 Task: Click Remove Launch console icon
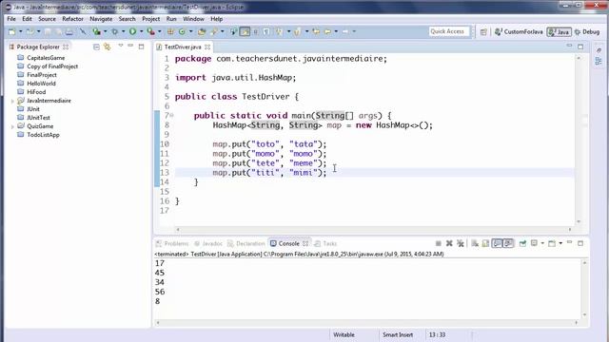pyautogui.click(x=449, y=243)
